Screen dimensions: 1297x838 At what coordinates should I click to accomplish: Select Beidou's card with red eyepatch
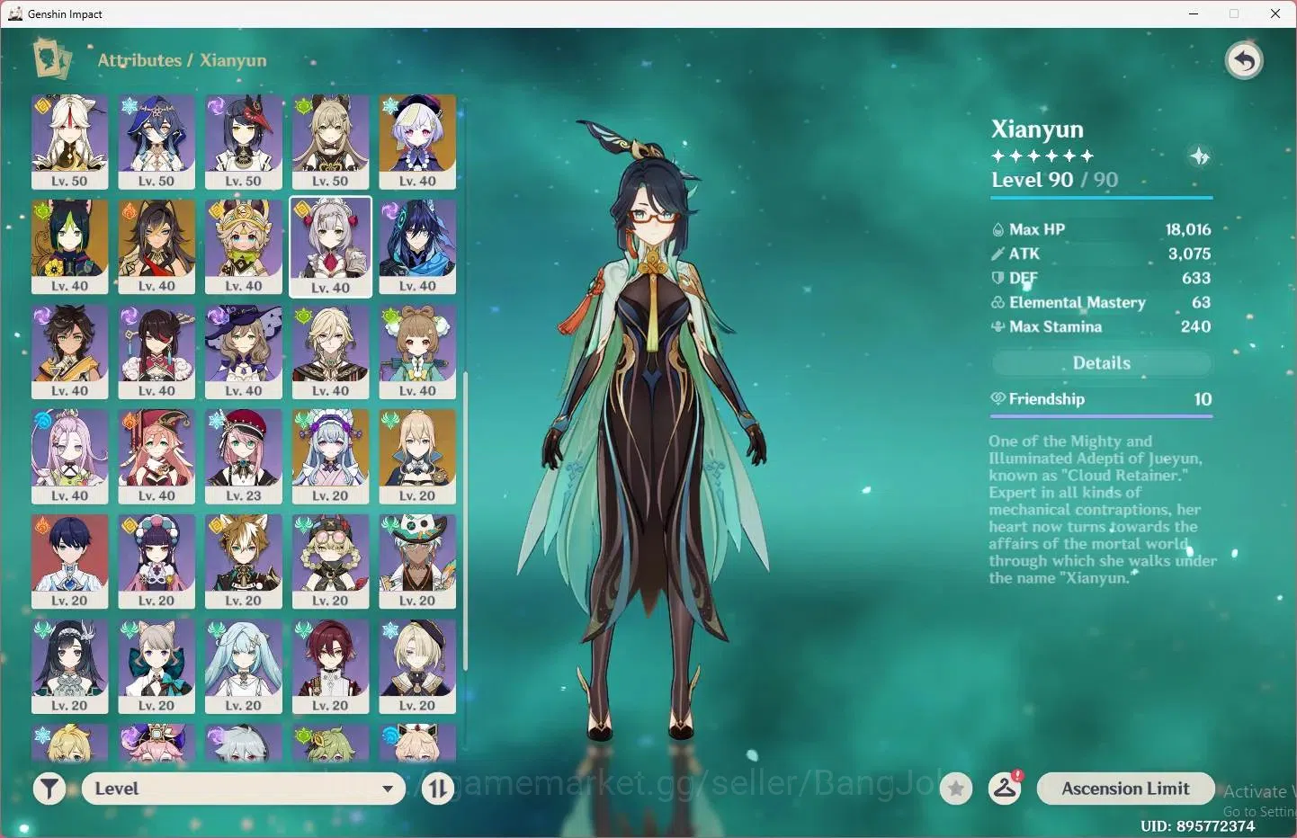pos(157,352)
